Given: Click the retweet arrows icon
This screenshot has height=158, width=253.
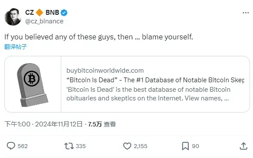Looking at the screenshot, I should coord(69,146).
